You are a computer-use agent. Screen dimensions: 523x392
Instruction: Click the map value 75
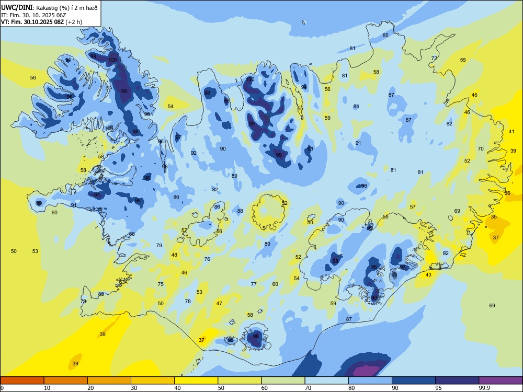point(161,284)
